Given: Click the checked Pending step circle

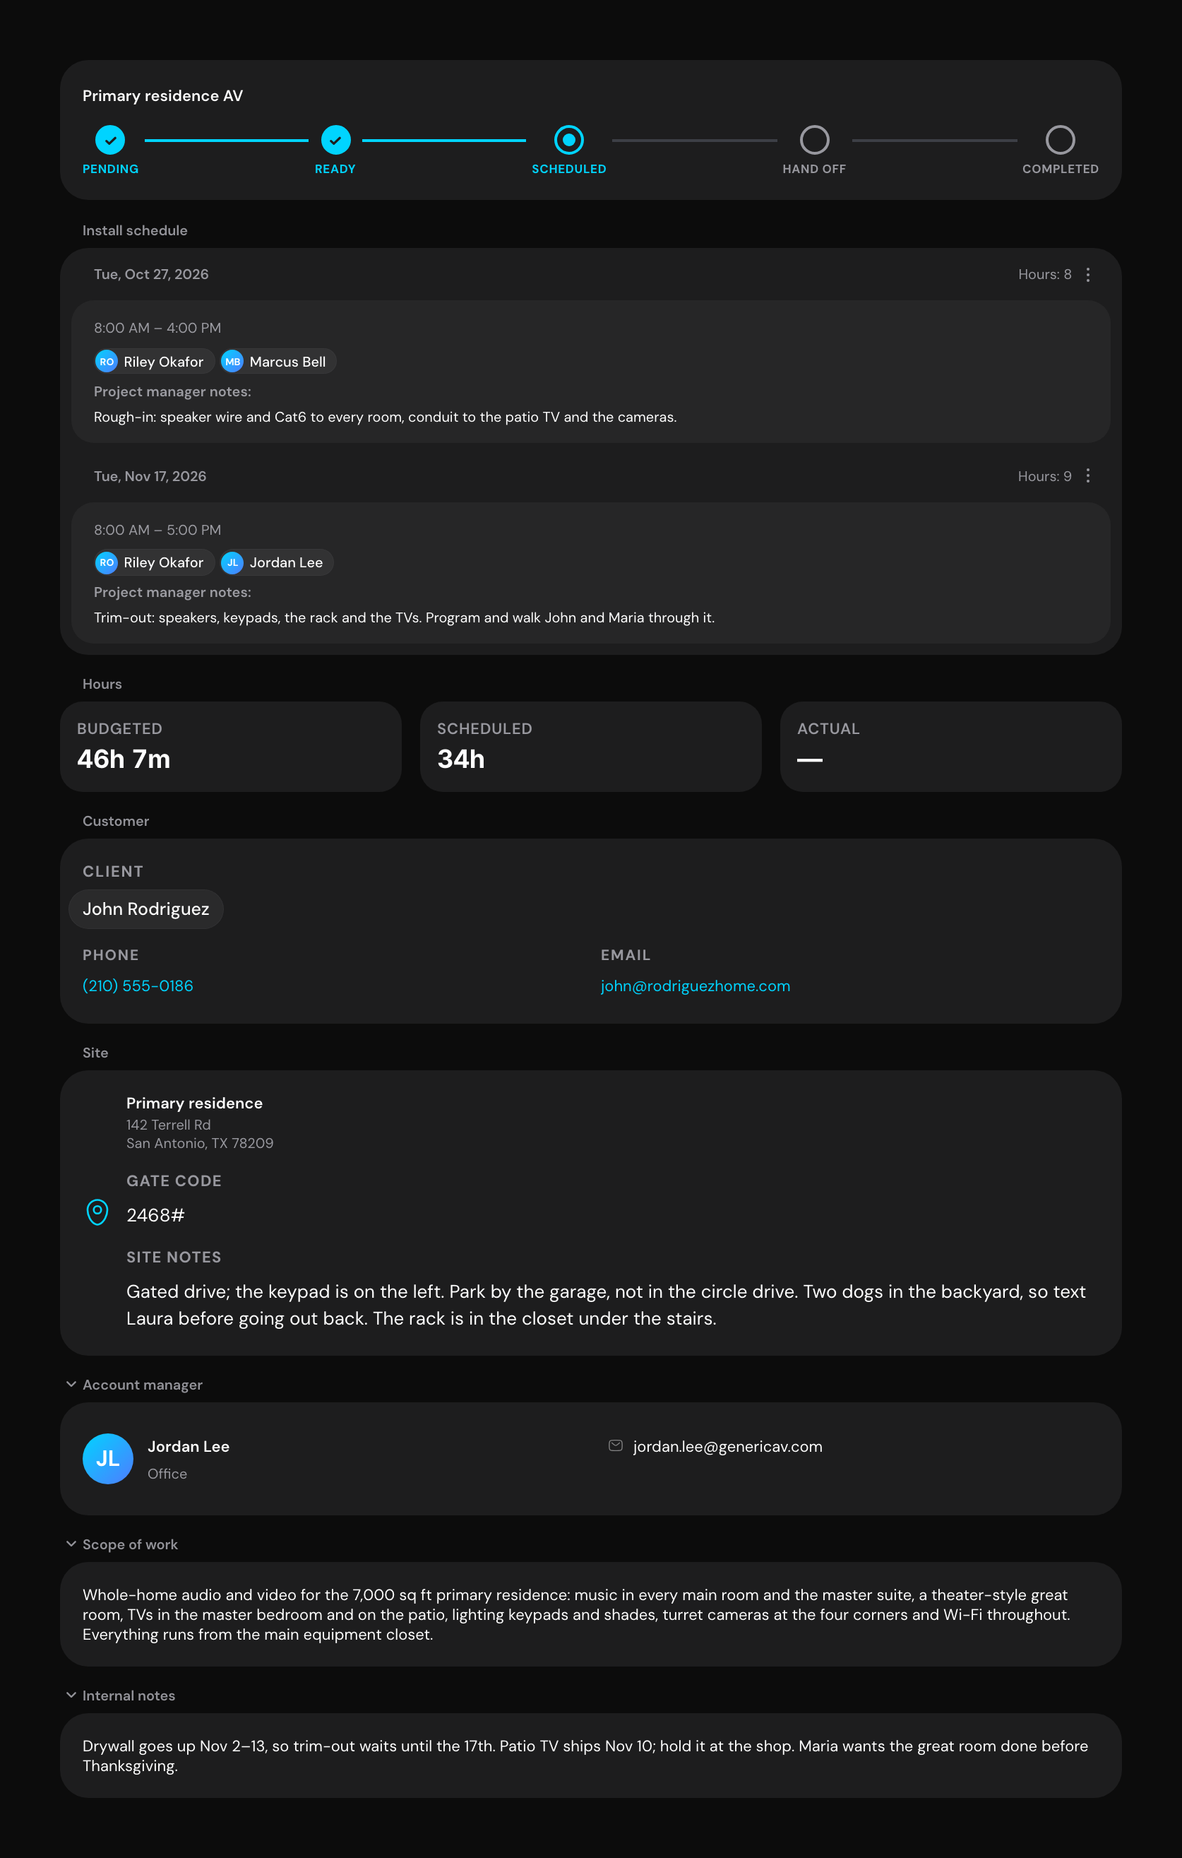Looking at the screenshot, I should click(x=110, y=141).
